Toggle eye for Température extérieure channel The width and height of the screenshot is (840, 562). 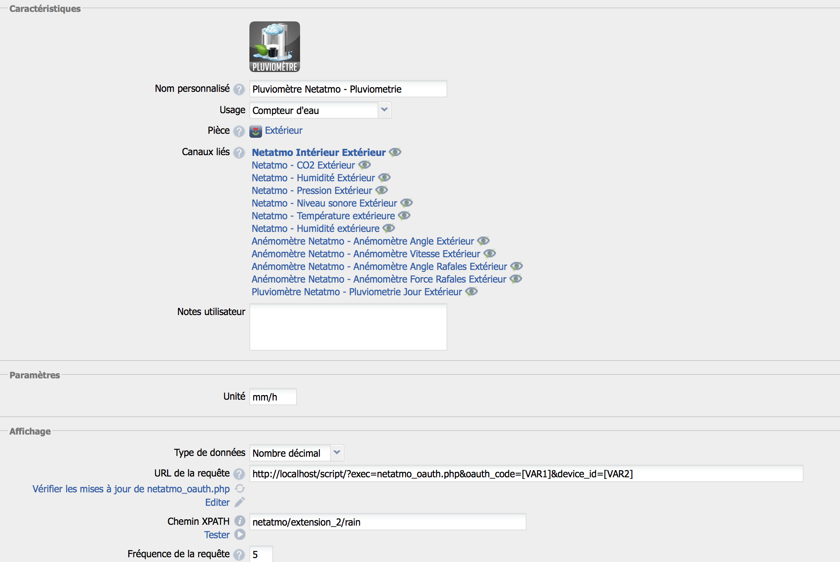(x=404, y=215)
